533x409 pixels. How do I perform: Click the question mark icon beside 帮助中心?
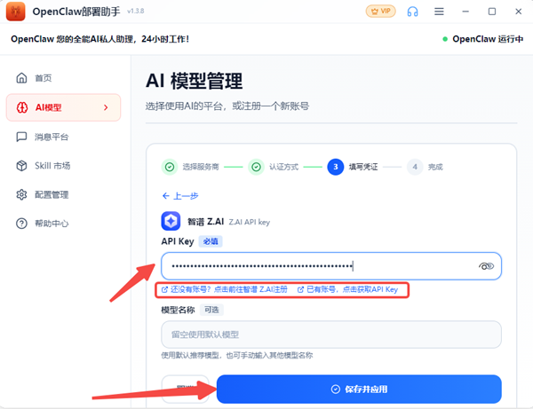21,224
